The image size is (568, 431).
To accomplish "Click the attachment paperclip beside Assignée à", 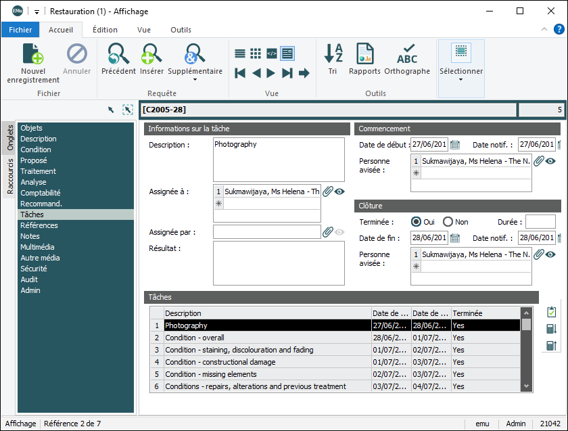I will tap(328, 191).
